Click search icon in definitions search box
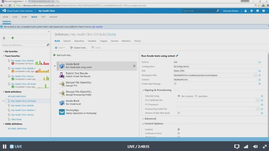The height and width of the screenshot is (151, 269). (48, 45)
